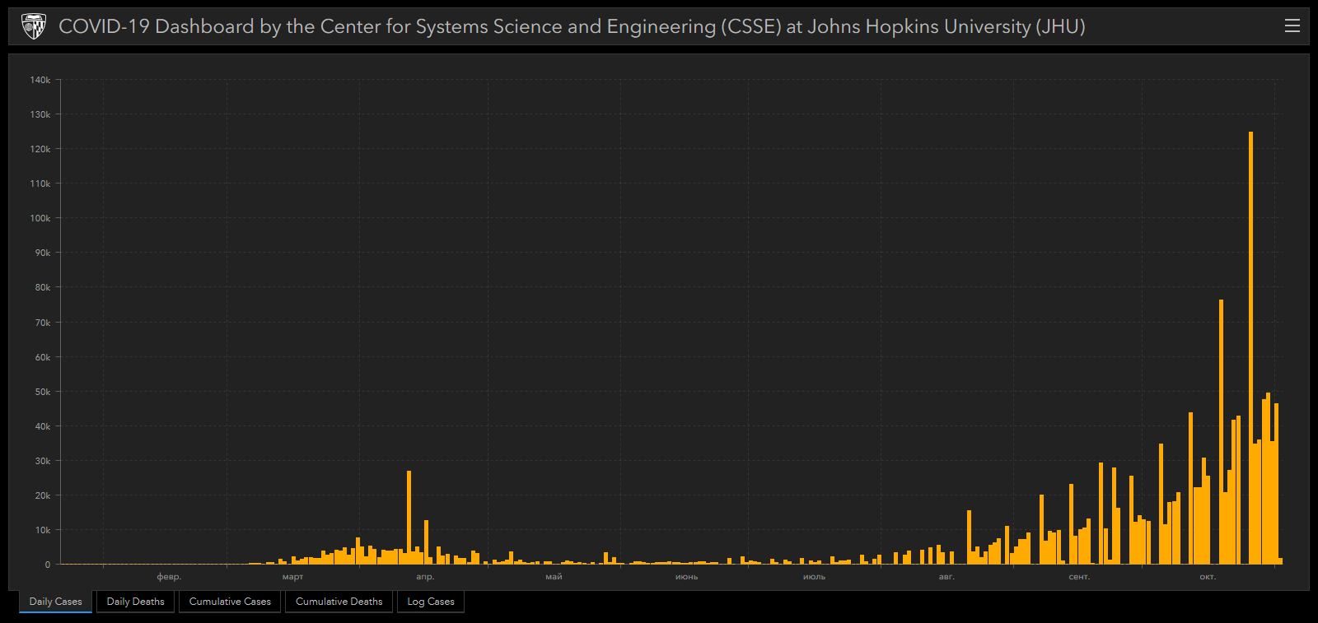Switch to the Daily Cases tab
1318x623 pixels.
click(x=55, y=602)
